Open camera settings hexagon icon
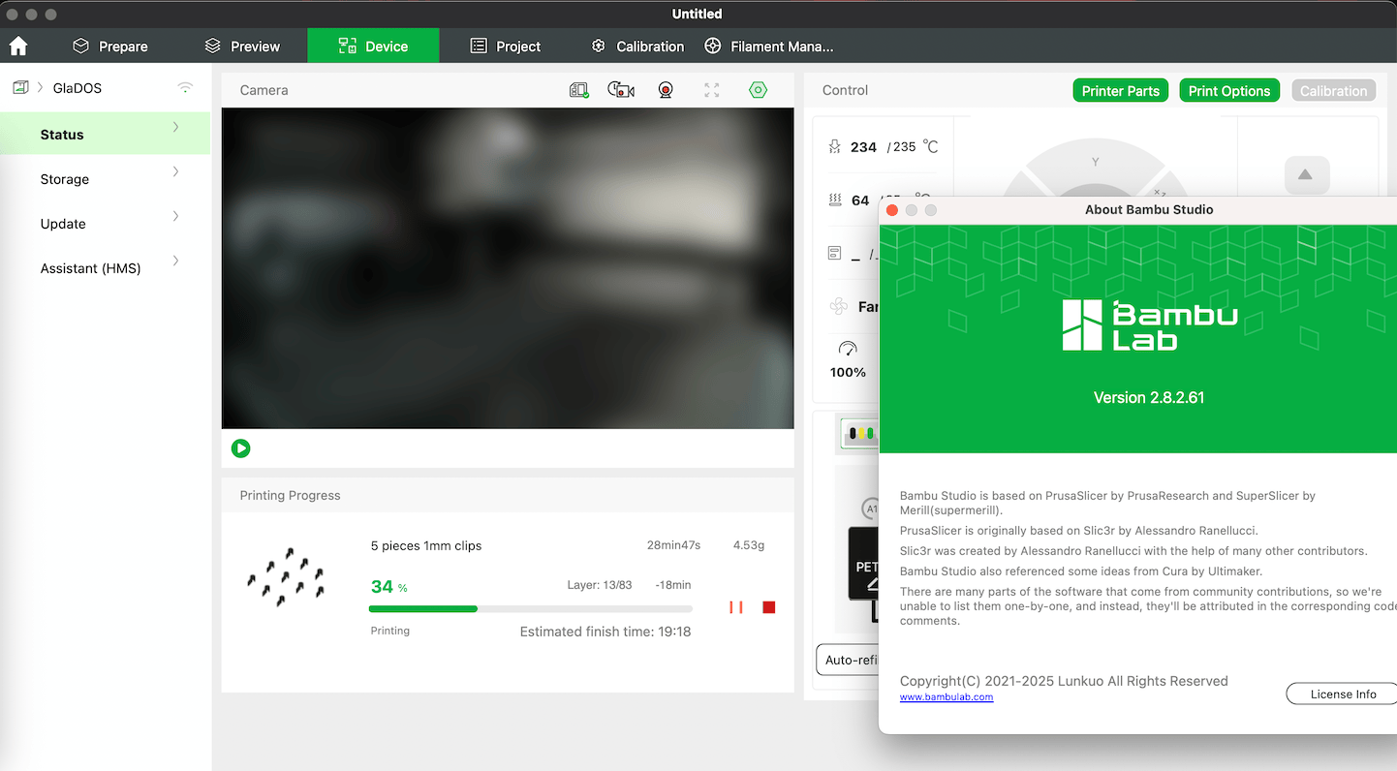1397x771 pixels. click(759, 90)
